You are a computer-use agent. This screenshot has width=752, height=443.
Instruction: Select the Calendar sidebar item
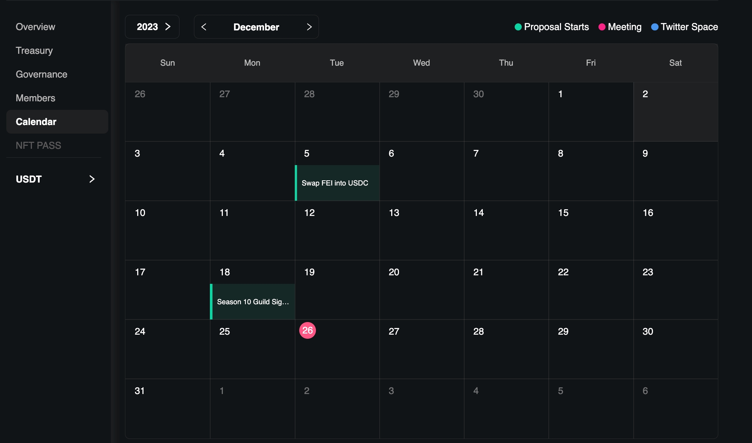point(36,122)
